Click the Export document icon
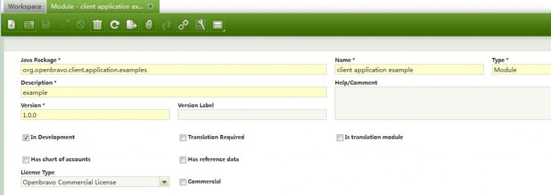551x195 pixels. tap(132, 25)
